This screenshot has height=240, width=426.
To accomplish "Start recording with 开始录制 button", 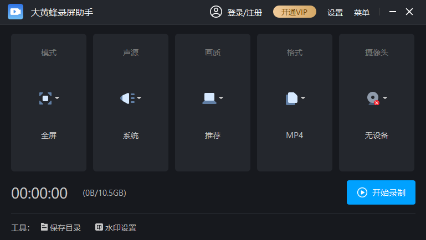I will 381,192.
